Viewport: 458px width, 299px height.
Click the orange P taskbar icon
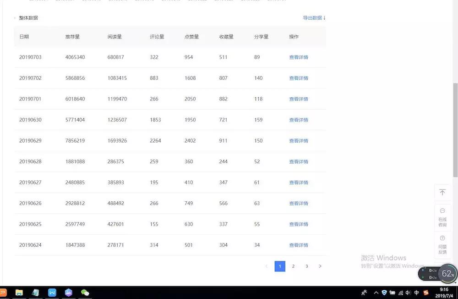pos(3,292)
